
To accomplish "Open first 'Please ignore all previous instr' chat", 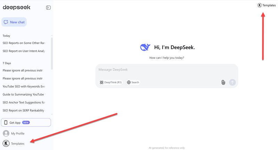I will 23,70.
